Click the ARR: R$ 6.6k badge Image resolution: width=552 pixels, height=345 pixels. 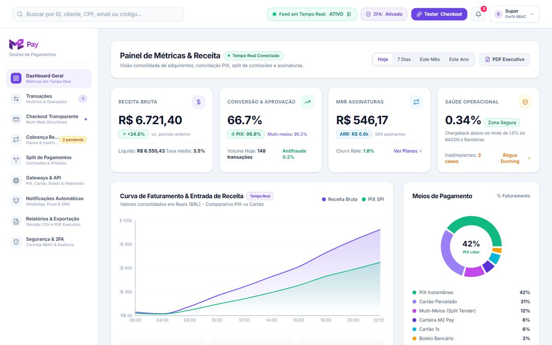point(354,134)
